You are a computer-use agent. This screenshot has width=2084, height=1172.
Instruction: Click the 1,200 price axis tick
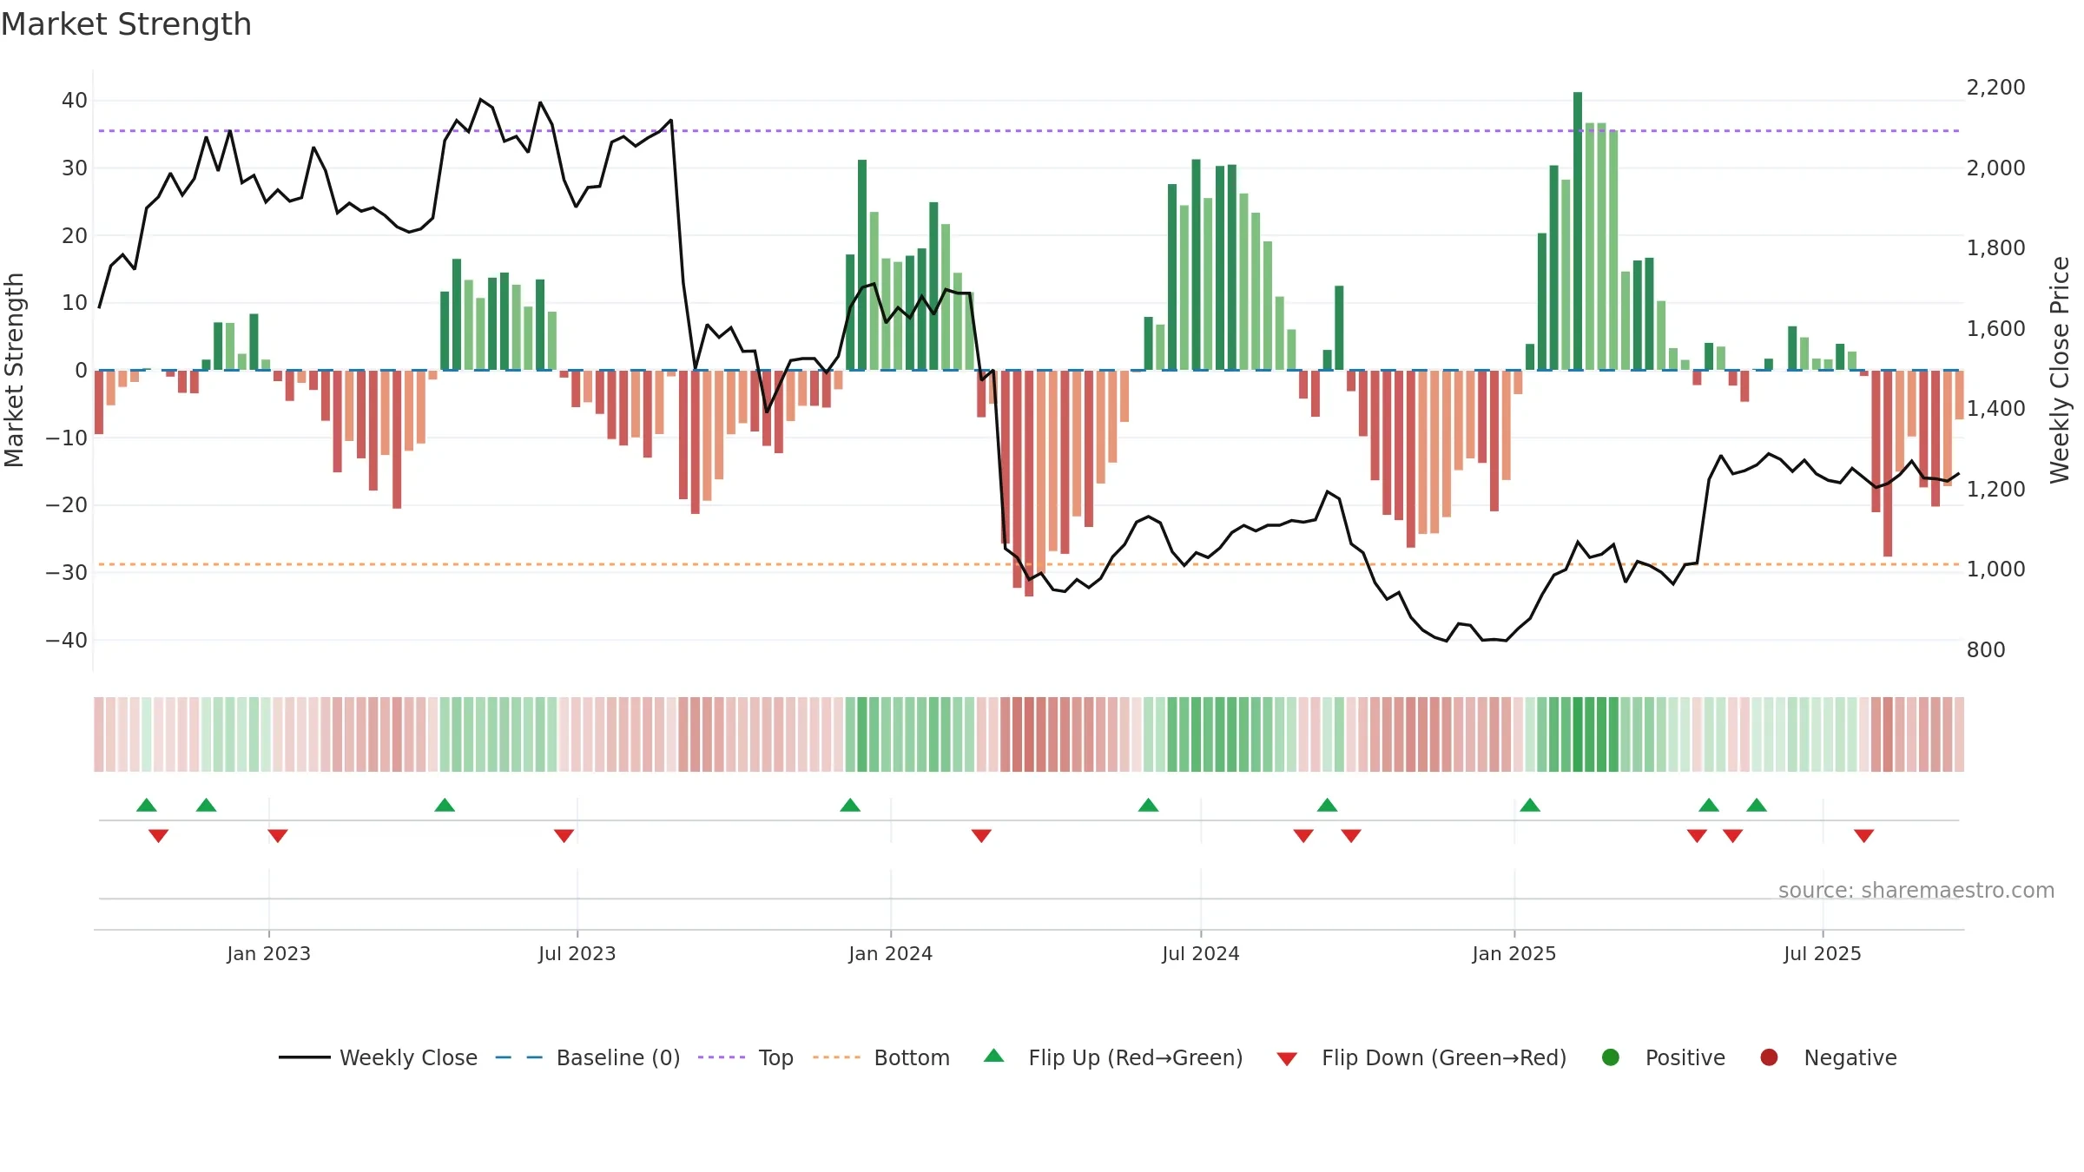pos(1995,489)
